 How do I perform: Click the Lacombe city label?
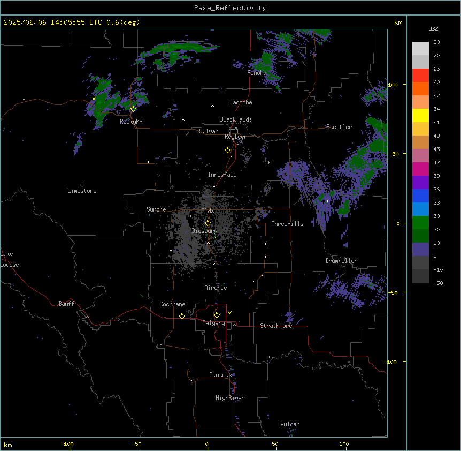pyautogui.click(x=241, y=102)
